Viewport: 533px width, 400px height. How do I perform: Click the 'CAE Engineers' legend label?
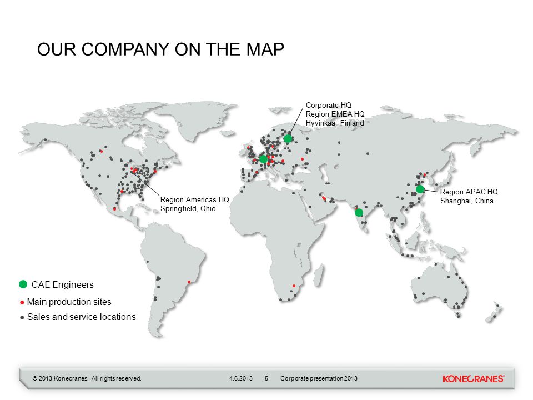click(x=63, y=284)
